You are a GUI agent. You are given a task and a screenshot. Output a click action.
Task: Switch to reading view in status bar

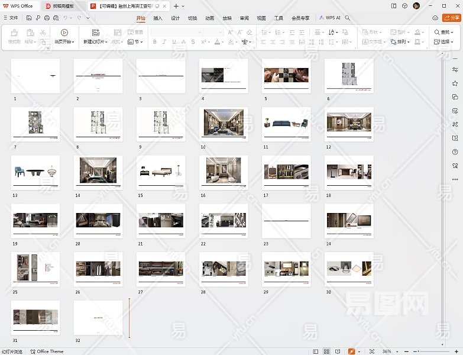(x=336, y=351)
